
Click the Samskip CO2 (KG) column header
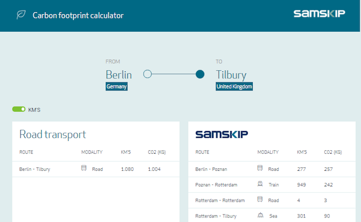coord(333,152)
